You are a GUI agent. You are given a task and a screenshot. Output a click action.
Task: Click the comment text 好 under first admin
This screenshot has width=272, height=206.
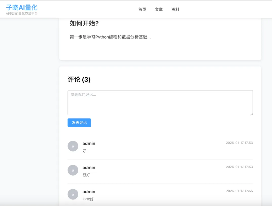84,151
